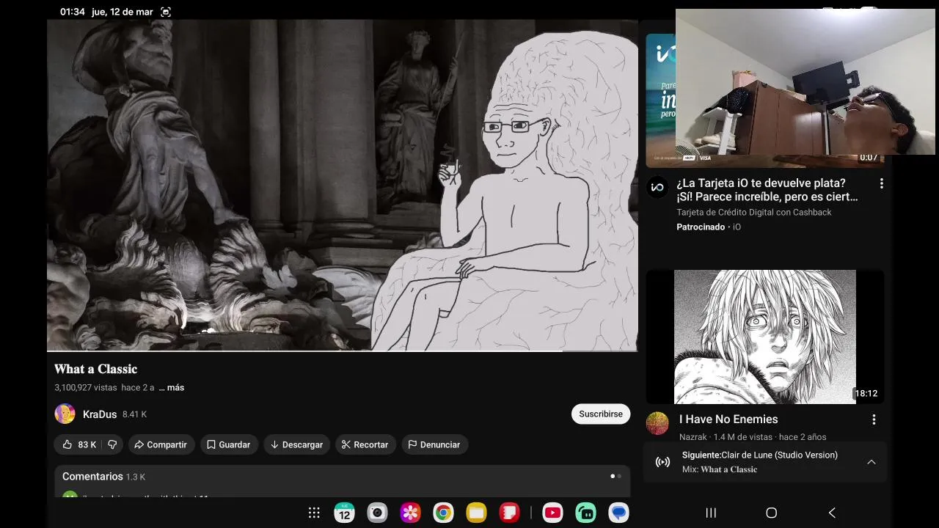Tap the 3,100,927 vistas view count
939x528 pixels.
pyautogui.click(x=85, y=387)
